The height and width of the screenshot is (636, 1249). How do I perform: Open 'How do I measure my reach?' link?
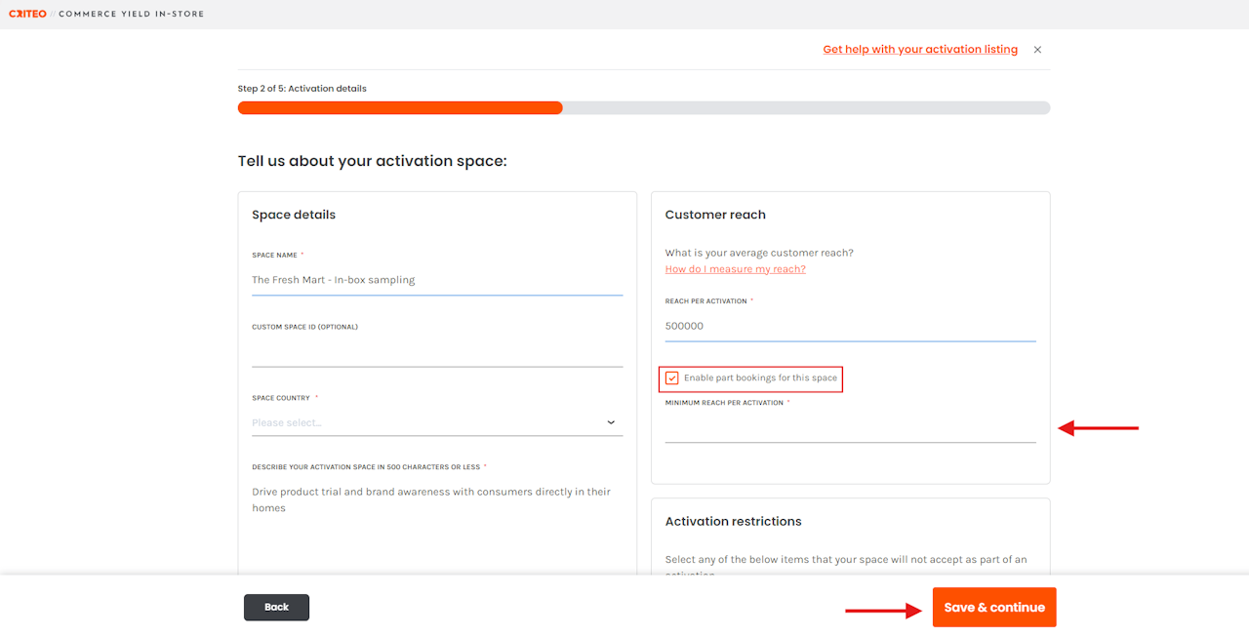click(735, 269)
